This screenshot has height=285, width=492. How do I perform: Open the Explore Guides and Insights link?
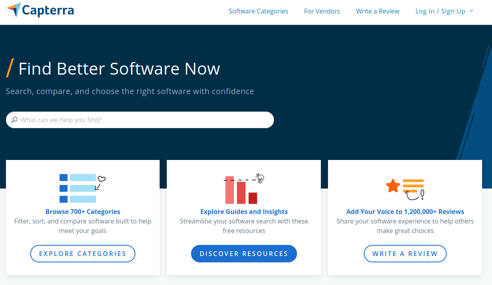[x=244, y=212]
